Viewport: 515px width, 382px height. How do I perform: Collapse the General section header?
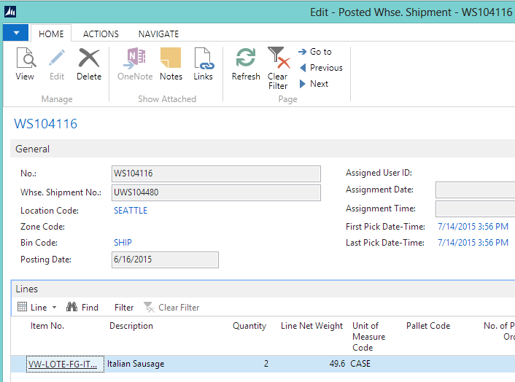click(33, 149)
